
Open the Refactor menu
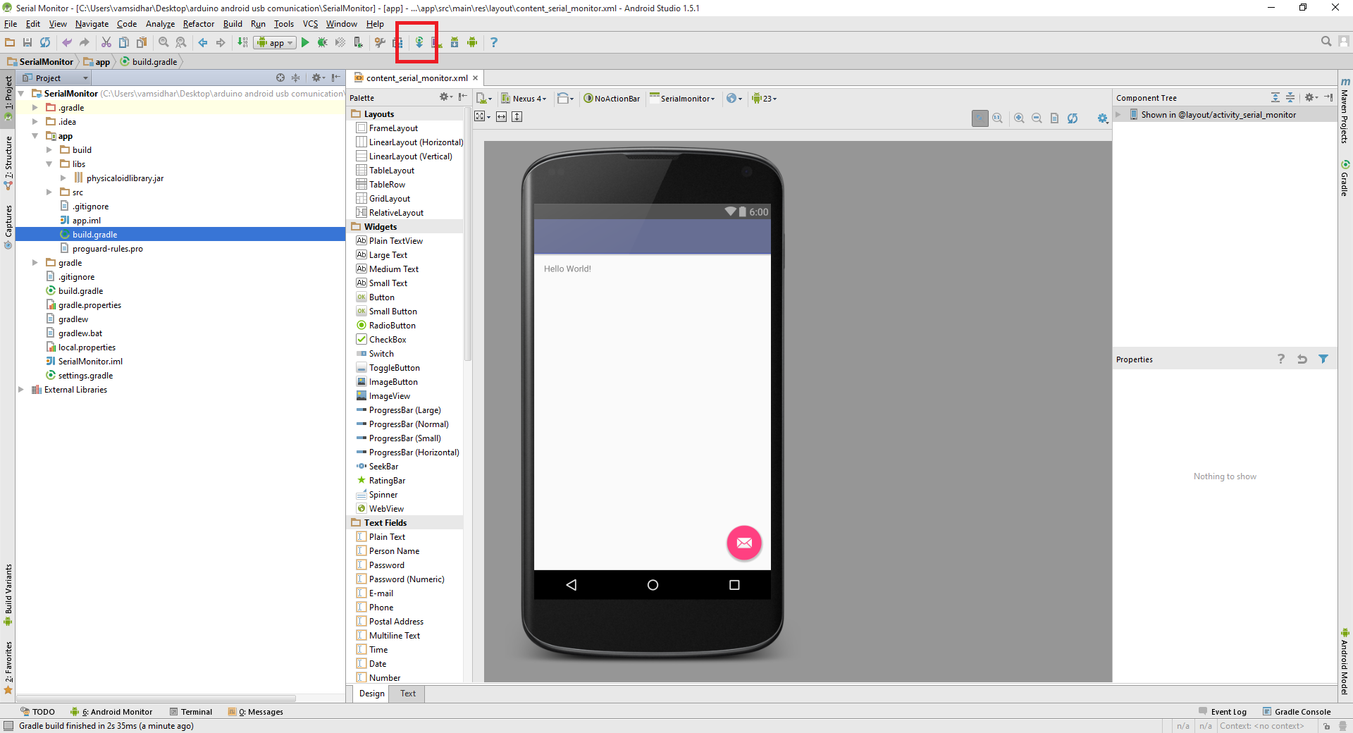point(199,24)
